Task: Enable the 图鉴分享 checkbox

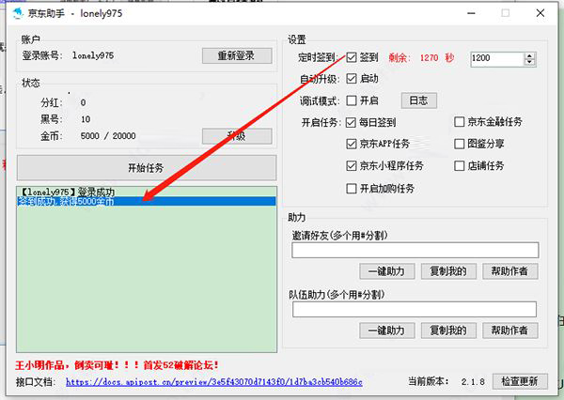Action: [460, 144]
